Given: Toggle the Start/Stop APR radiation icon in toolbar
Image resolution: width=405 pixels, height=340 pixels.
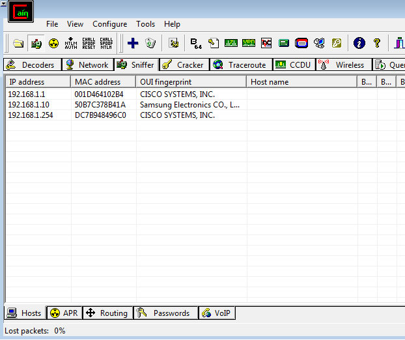Looking at the screenshot, I should [53, 43].
